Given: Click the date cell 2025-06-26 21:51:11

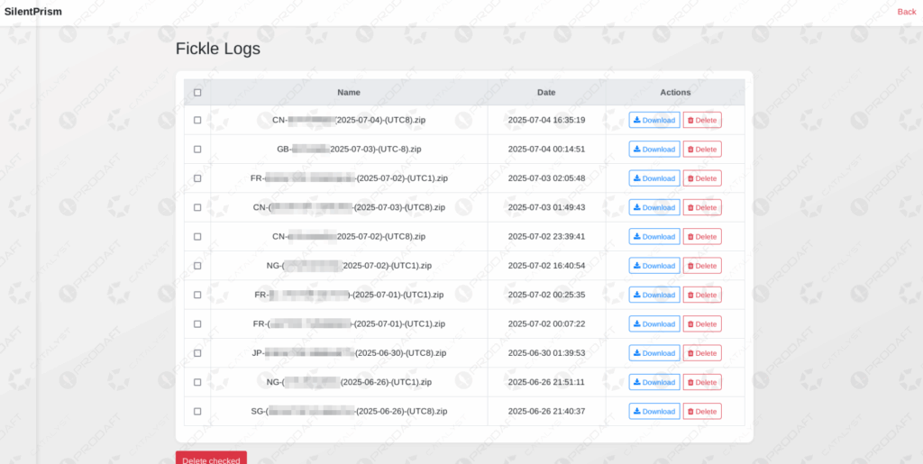Looking at the screenshot, I should click(546, 382).
